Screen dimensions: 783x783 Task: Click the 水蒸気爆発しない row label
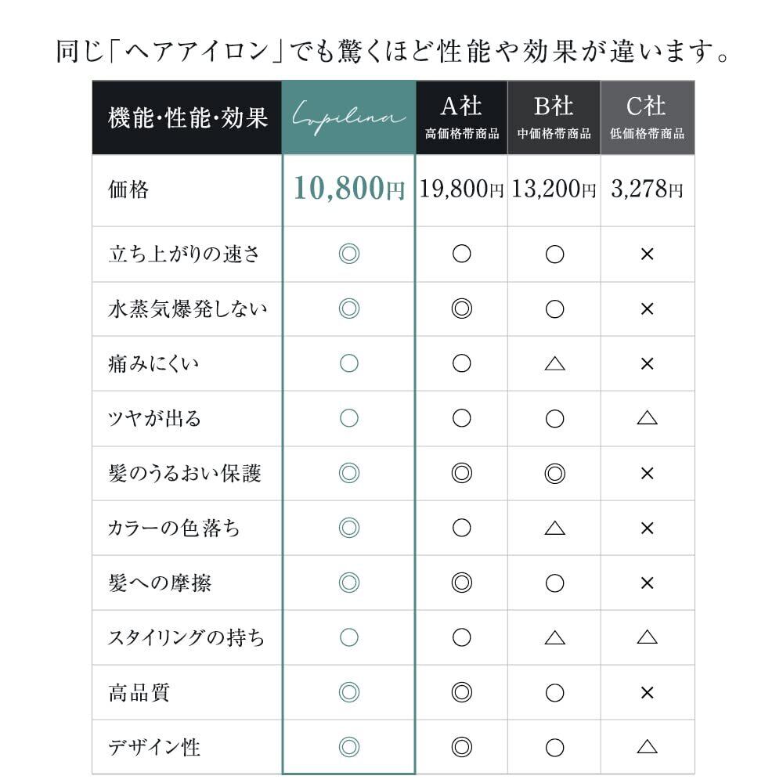187,309
